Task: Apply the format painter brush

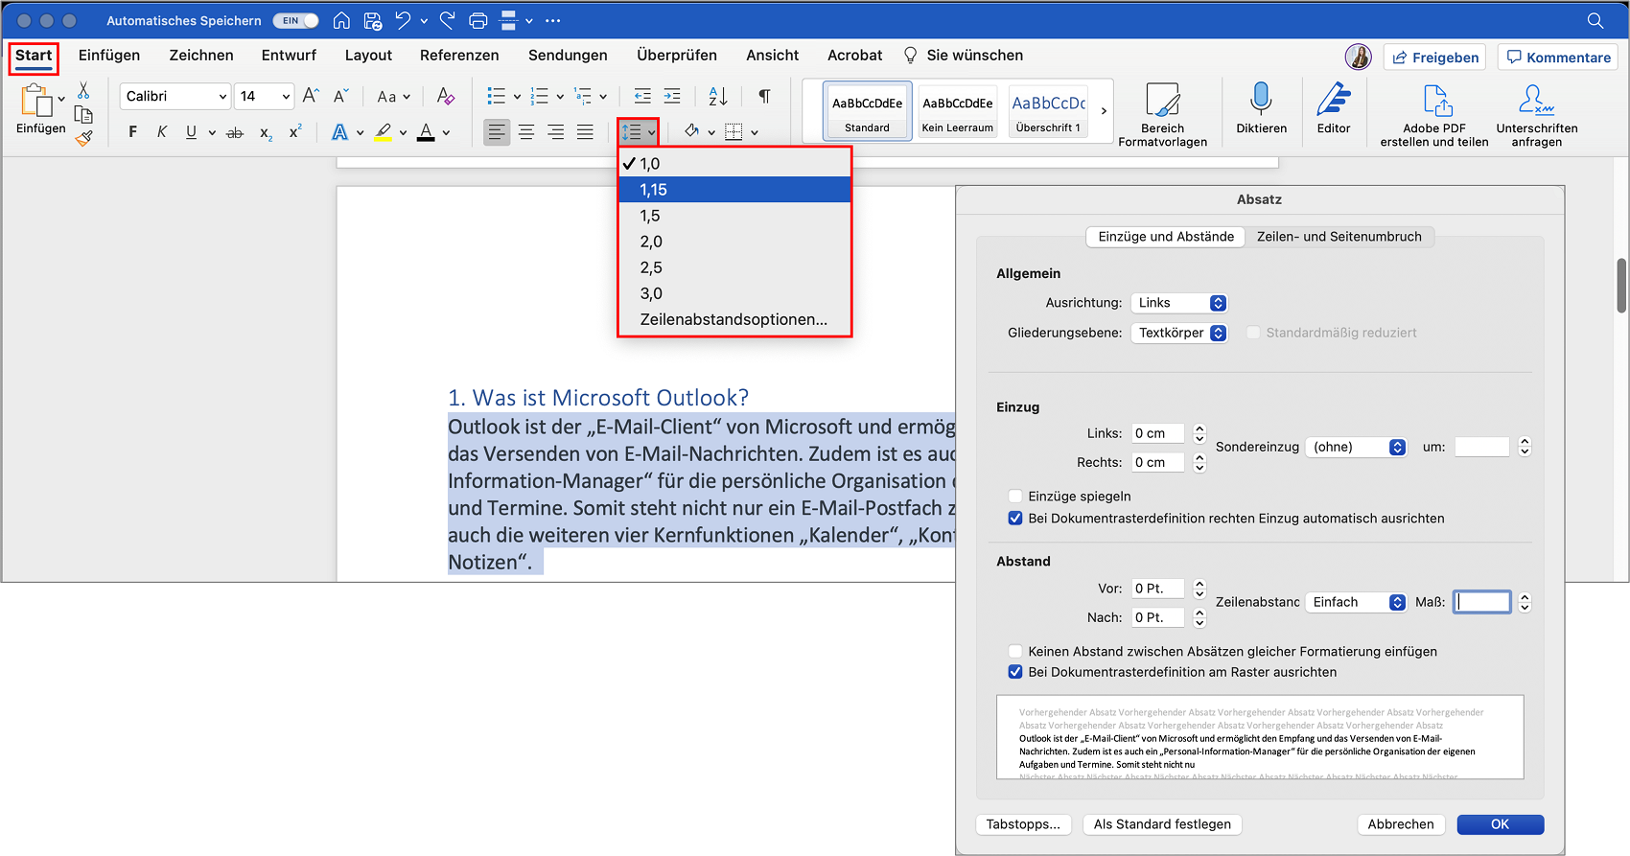Action: coord(83,137)
